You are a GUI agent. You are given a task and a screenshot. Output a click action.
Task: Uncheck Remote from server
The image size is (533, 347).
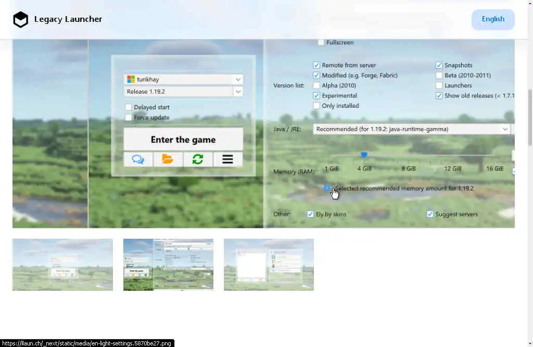pos(316,65)
